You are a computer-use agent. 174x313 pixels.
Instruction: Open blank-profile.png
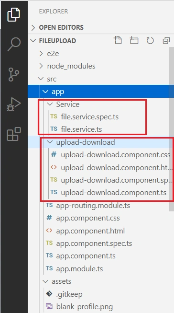85,307
